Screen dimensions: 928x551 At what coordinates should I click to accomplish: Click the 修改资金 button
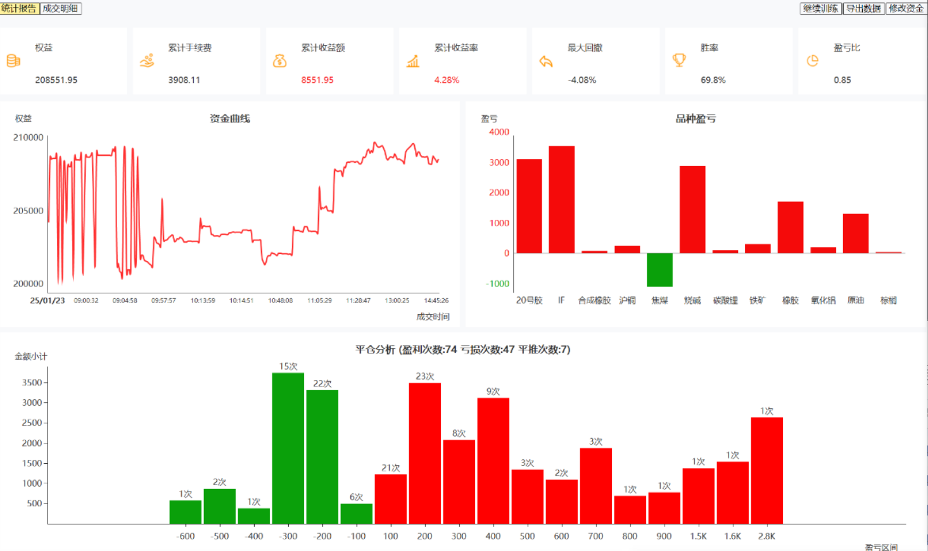[906, 8]
